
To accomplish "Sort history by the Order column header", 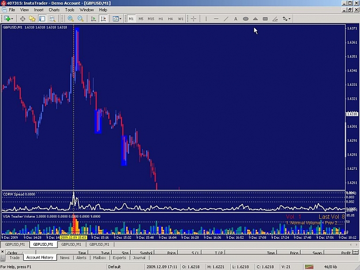I will pyautogui.click(x=20, y=253).
